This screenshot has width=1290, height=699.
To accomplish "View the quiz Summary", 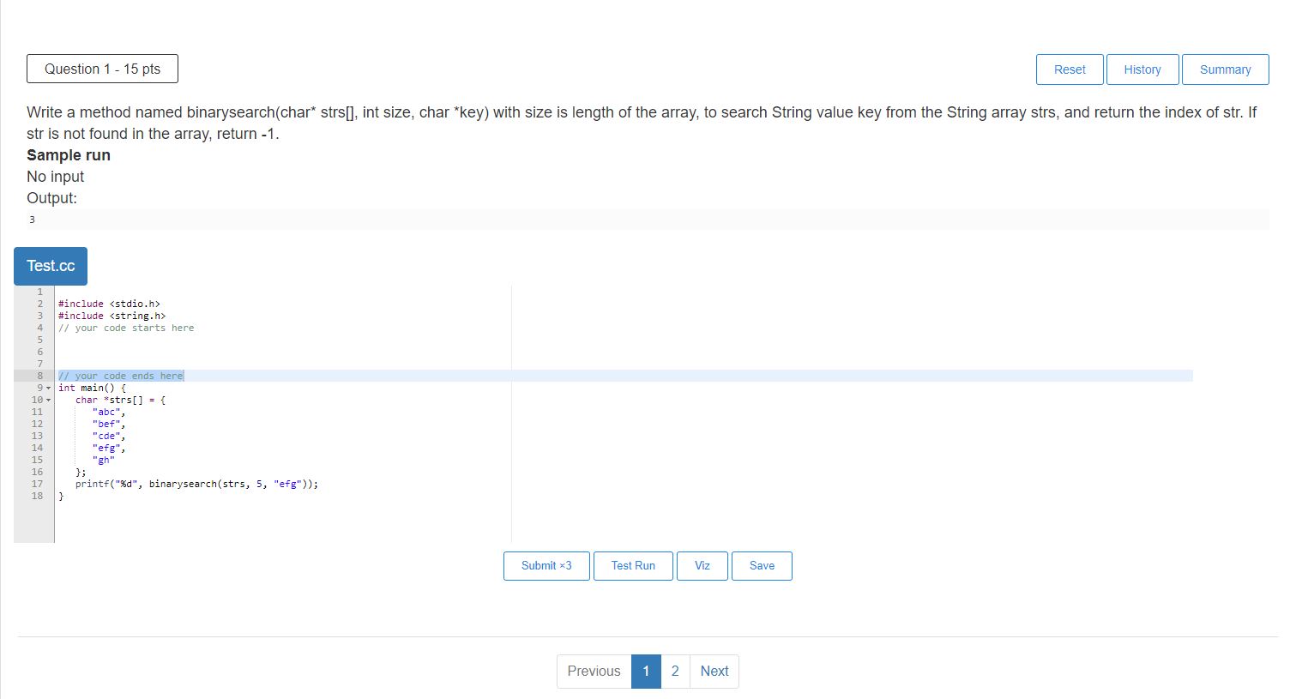I will (x=1225, y=69).
